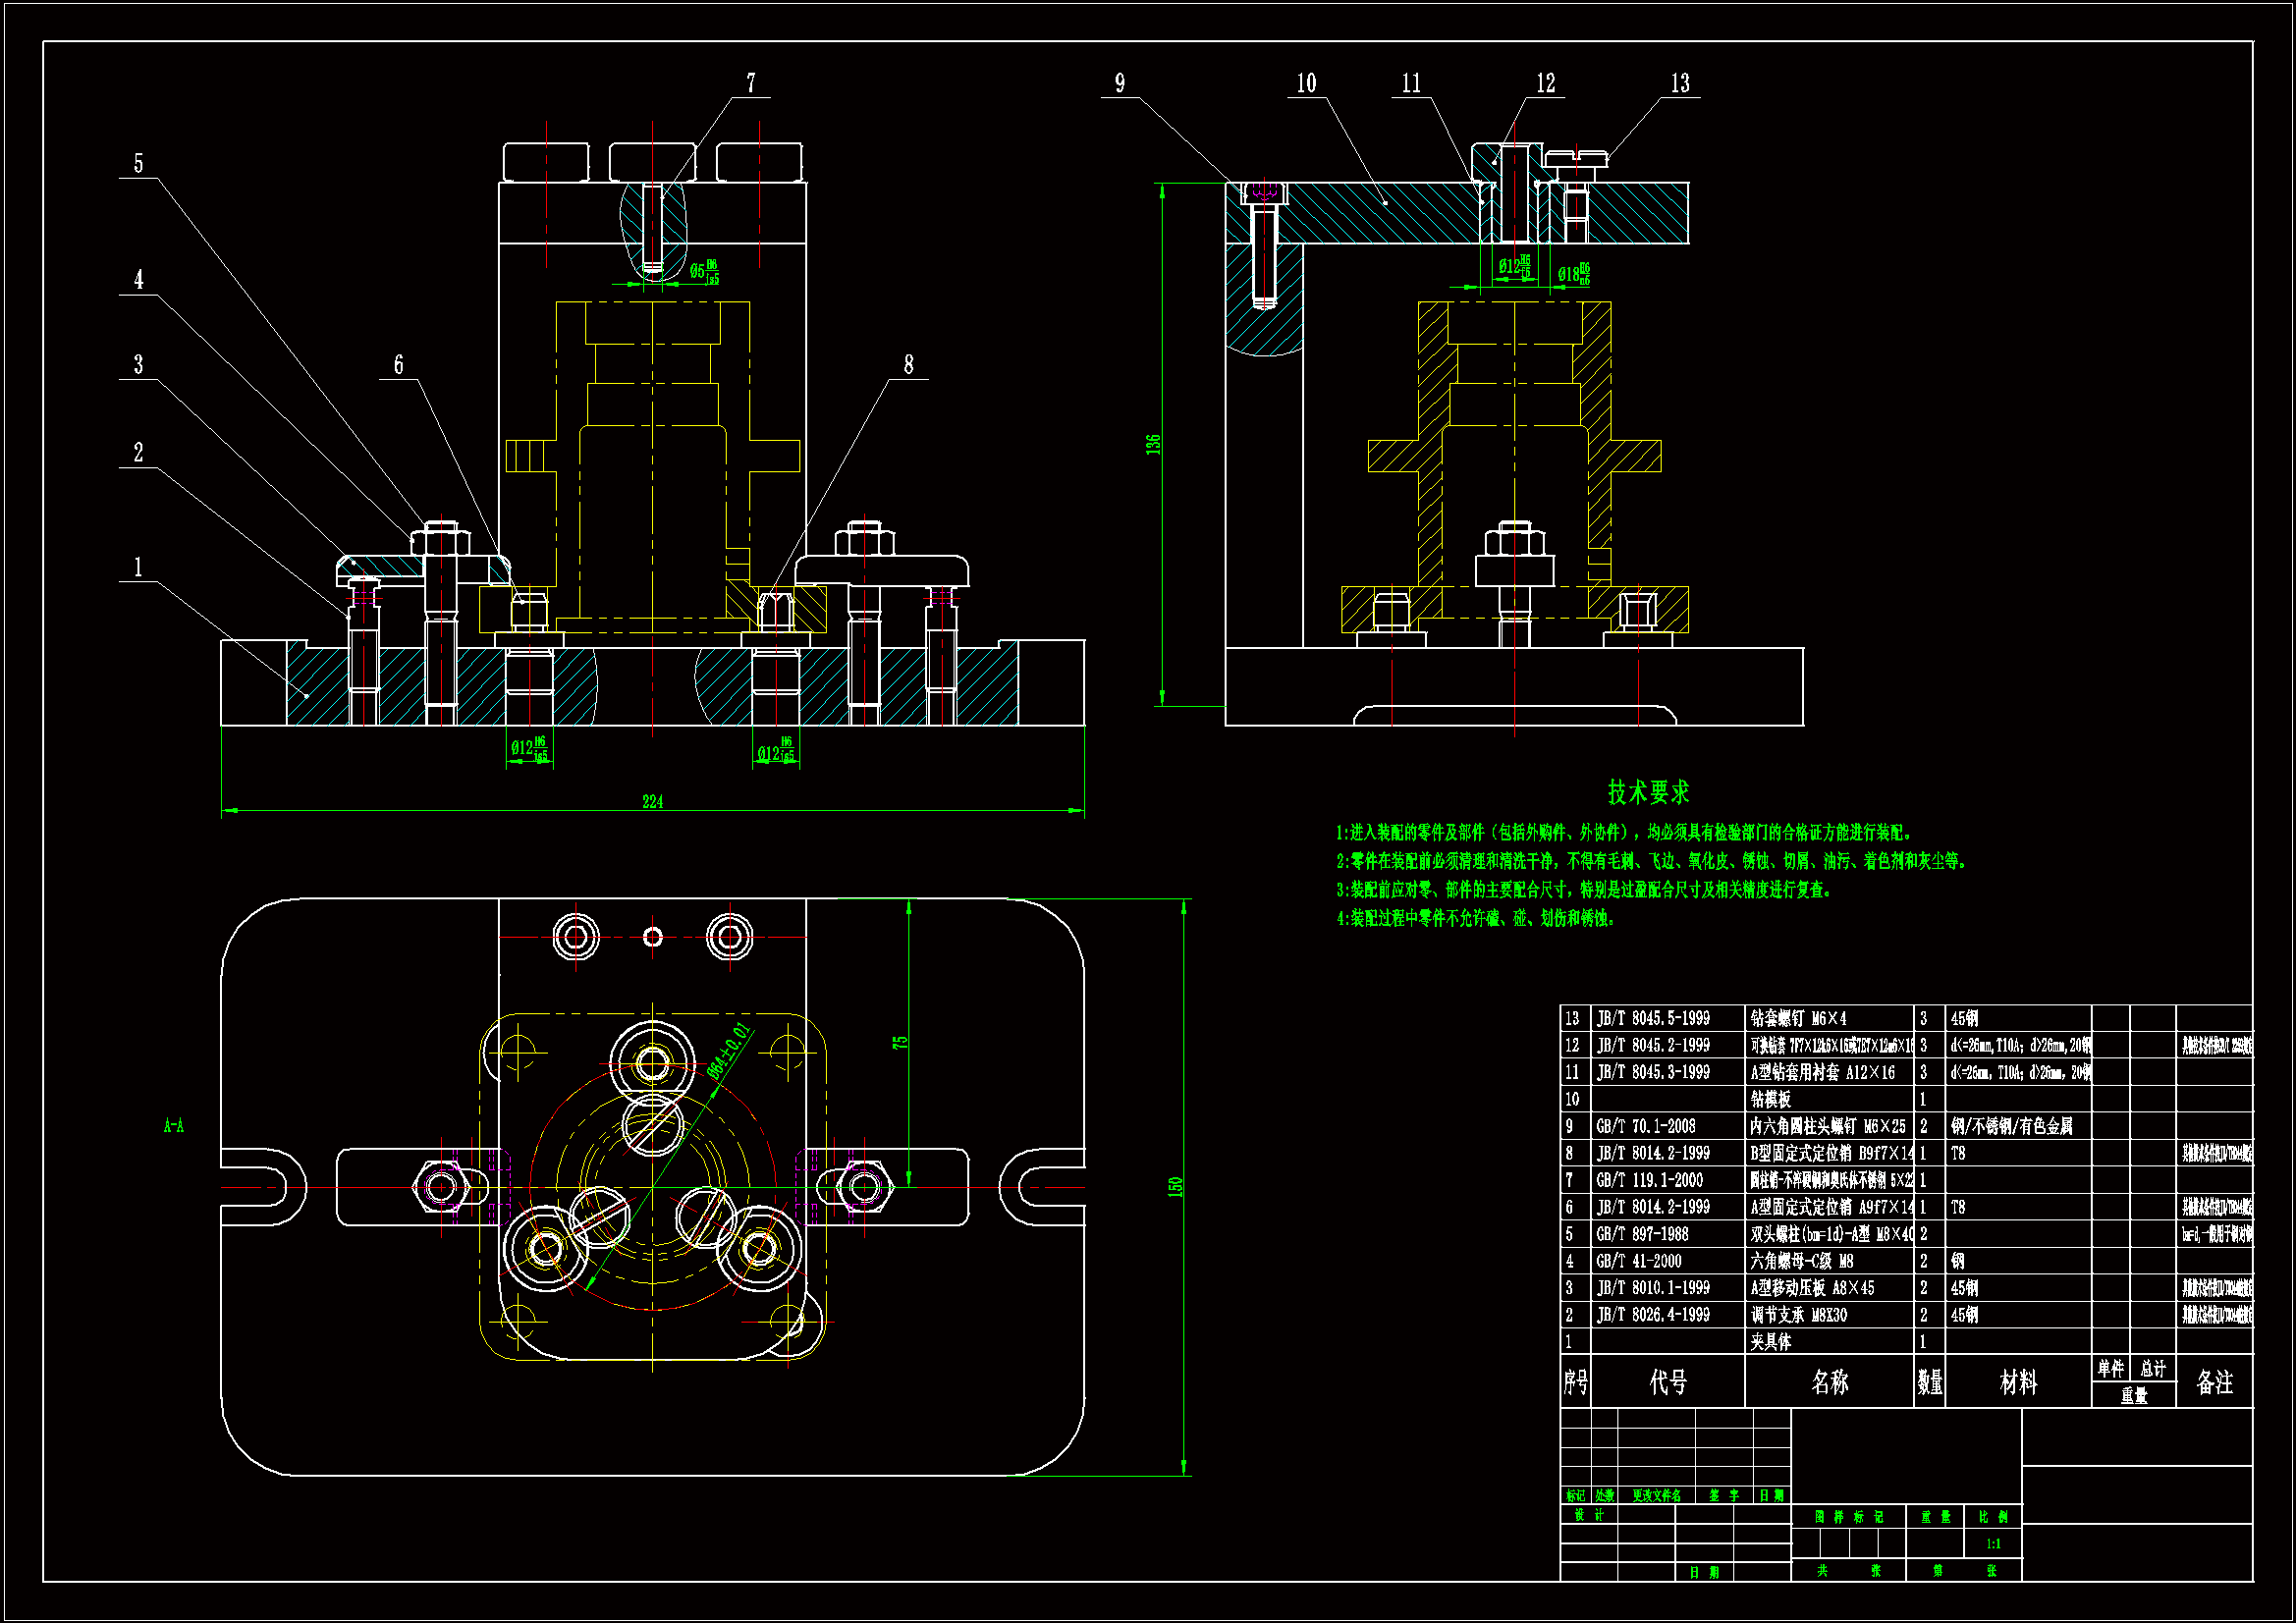The image size is (2296, 1623).
Task: Click the Ø64±0.01 diameter dimension text
Action: [x=728, y=1051]
